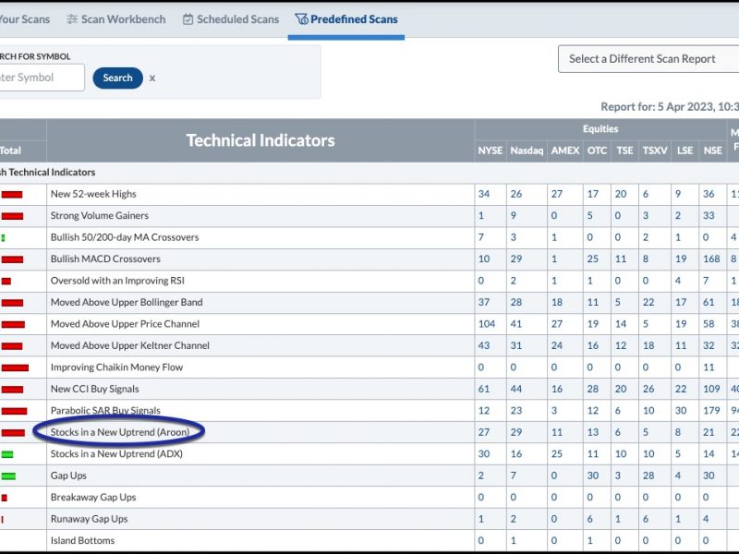This screenshot has height=554, width=739.
Task: Click the Scan Workbench sliders icon
Action: [x=72, y=19]
